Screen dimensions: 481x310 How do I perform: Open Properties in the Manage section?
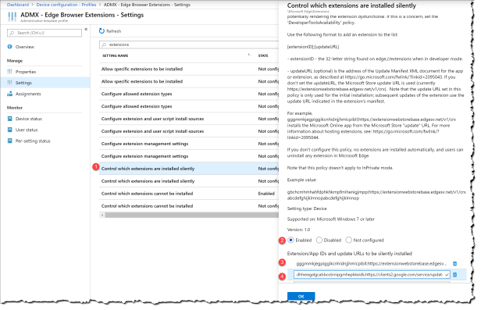point(26,72)
